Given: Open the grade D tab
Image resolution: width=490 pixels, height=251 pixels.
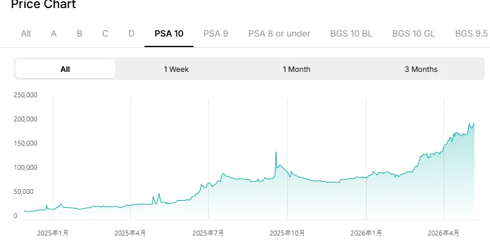Looking at the screenshot, I should 131,33.
